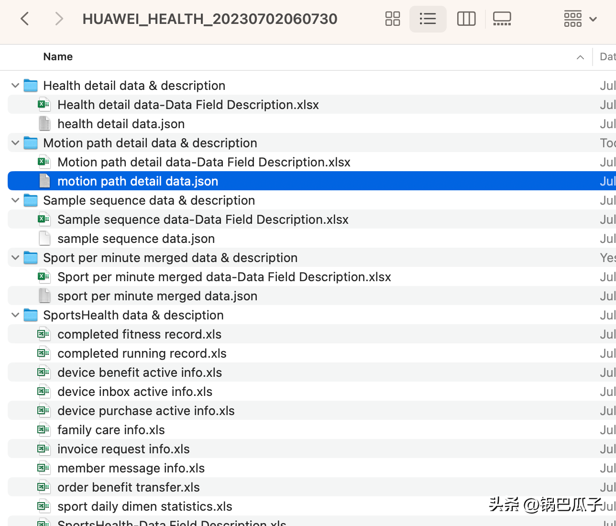Select completed fitness record.xls file name

(140, 334)
